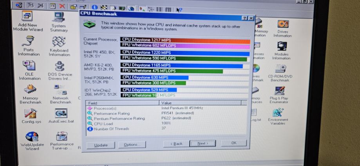Screen dimensions: 360x166
Task: Confirm with the OK button
Action: (234, 143)
